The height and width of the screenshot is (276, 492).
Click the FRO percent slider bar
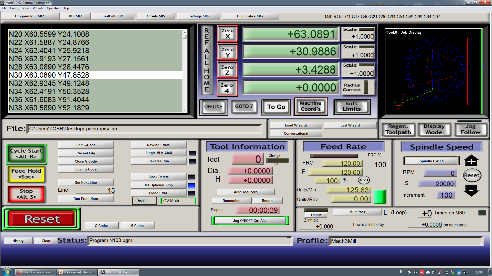[x=334, y=156]
